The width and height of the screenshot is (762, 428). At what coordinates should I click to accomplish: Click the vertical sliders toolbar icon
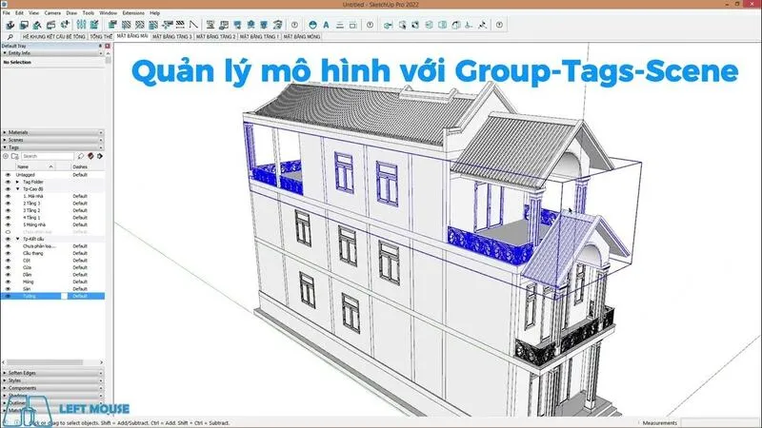pos(81,25)
